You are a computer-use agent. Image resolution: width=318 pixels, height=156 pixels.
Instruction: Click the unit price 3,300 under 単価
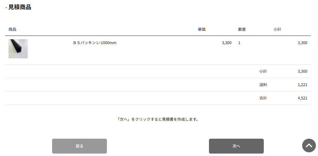pos(227,43)
